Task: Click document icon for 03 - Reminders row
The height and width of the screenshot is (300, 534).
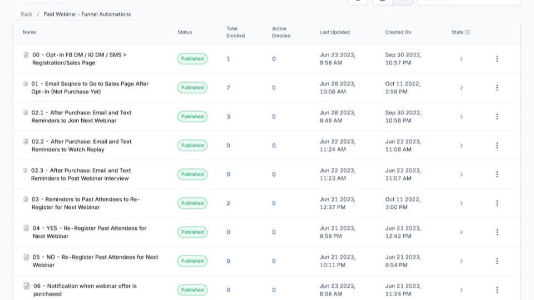Action: pyautogui.click(x=26, y=199)
